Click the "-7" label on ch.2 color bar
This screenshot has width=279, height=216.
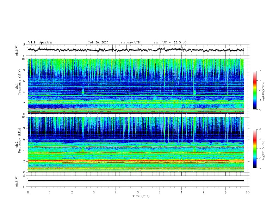point(260,168)
